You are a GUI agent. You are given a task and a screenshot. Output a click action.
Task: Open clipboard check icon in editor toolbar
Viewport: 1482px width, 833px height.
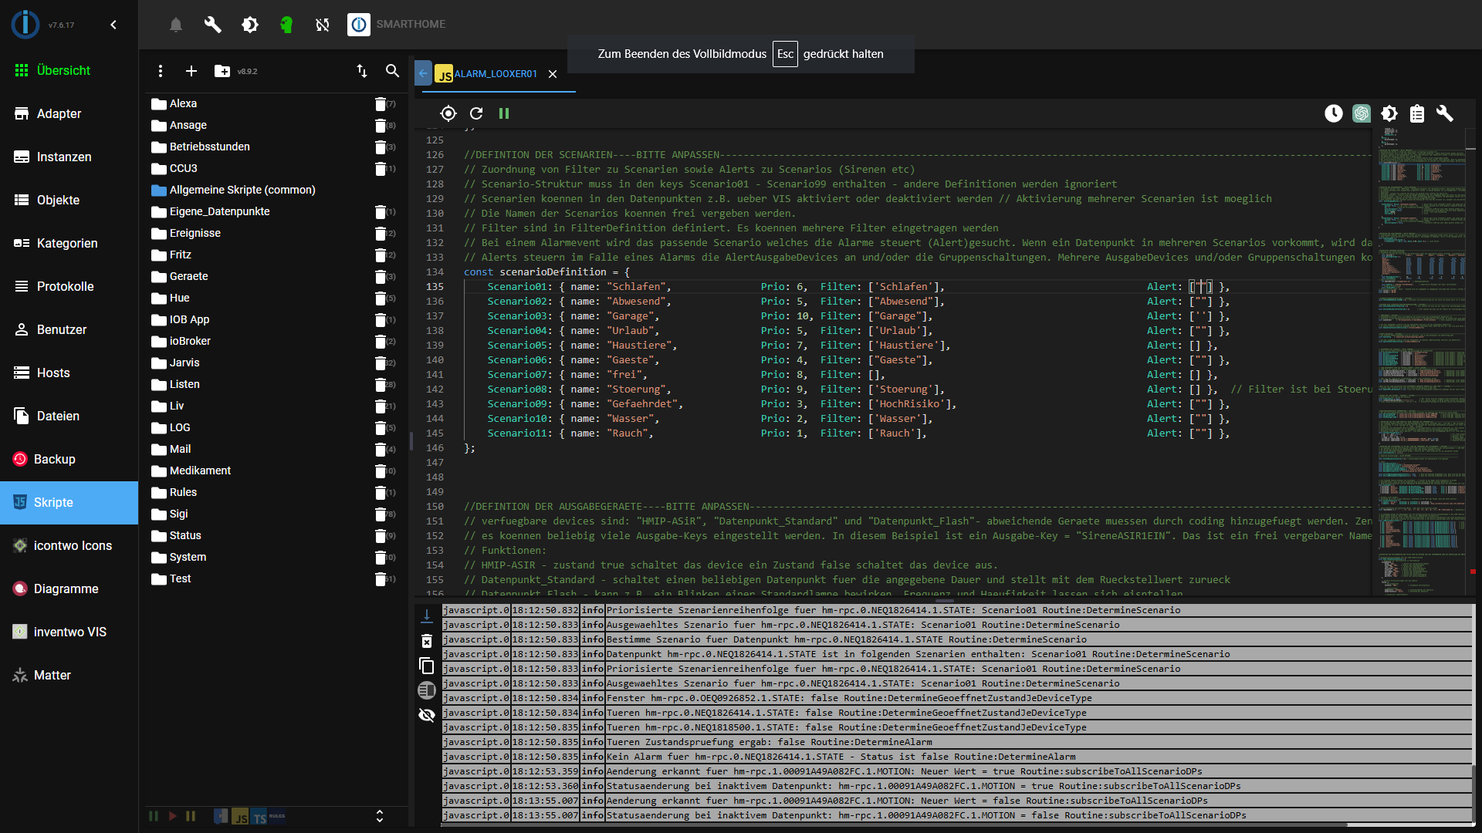[1417, 113]
